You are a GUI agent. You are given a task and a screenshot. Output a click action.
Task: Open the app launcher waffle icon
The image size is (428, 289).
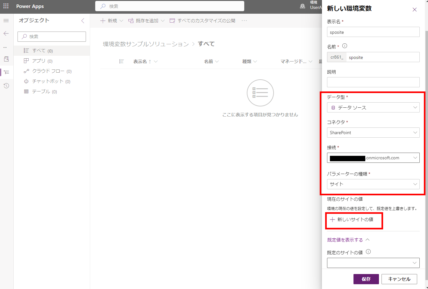click(6, 6)
